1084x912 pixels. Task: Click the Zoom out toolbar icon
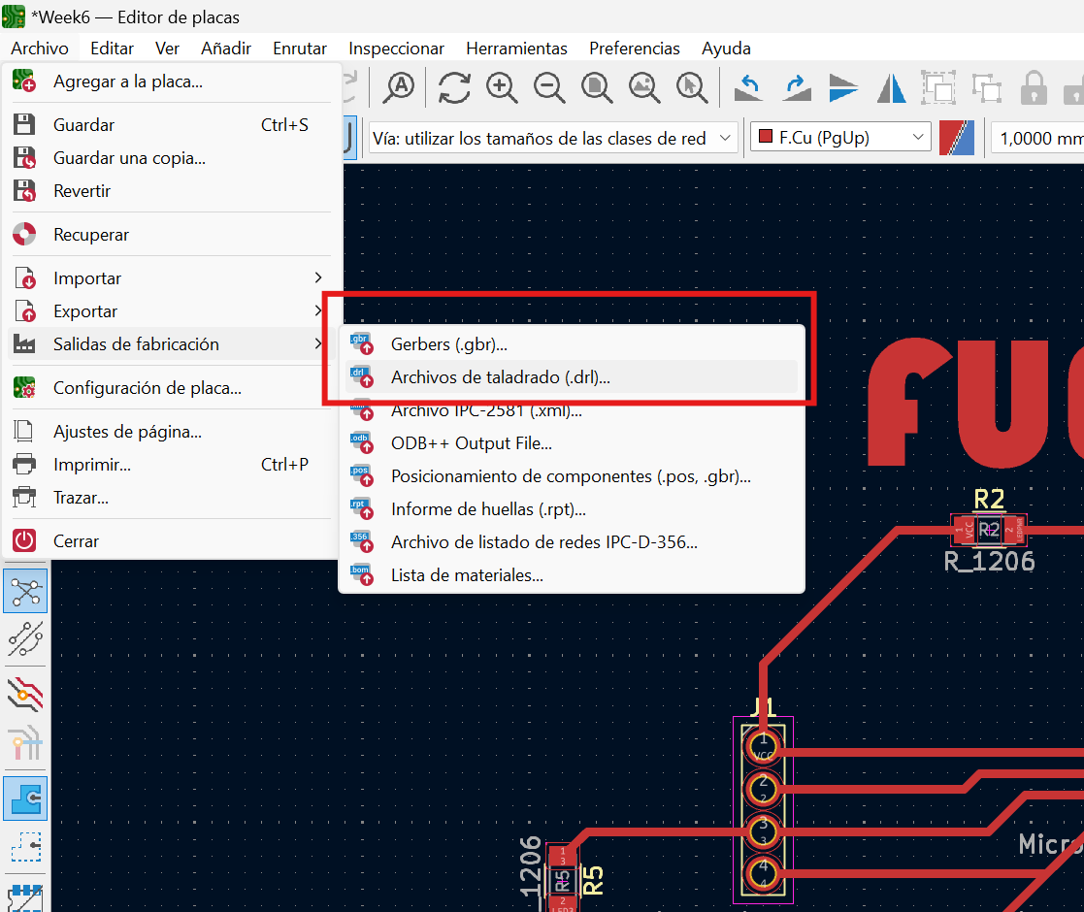click(549, 88)
